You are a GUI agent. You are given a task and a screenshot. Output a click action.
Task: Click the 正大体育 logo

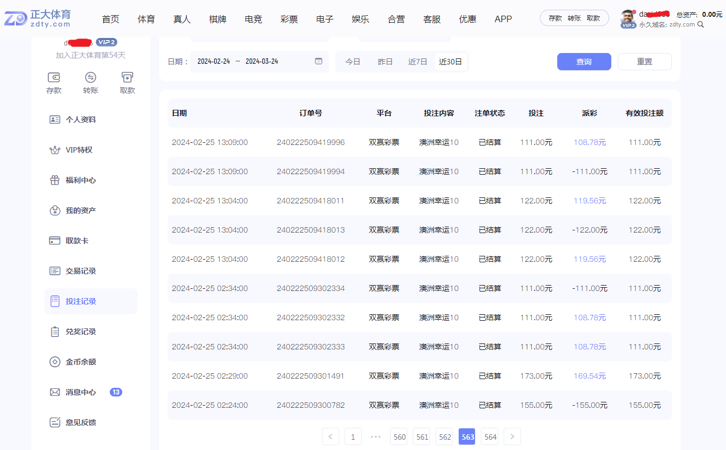(x=38, y=18)
